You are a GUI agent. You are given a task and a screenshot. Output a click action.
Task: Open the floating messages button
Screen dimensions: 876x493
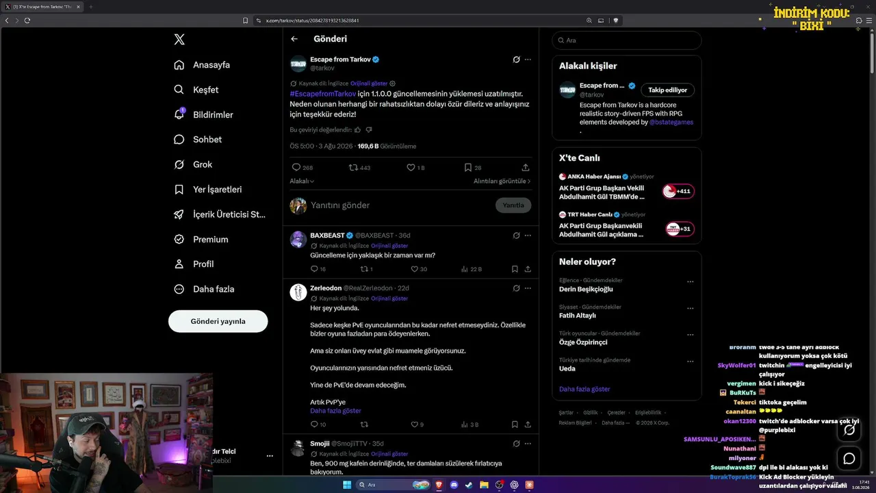point(849,458)
